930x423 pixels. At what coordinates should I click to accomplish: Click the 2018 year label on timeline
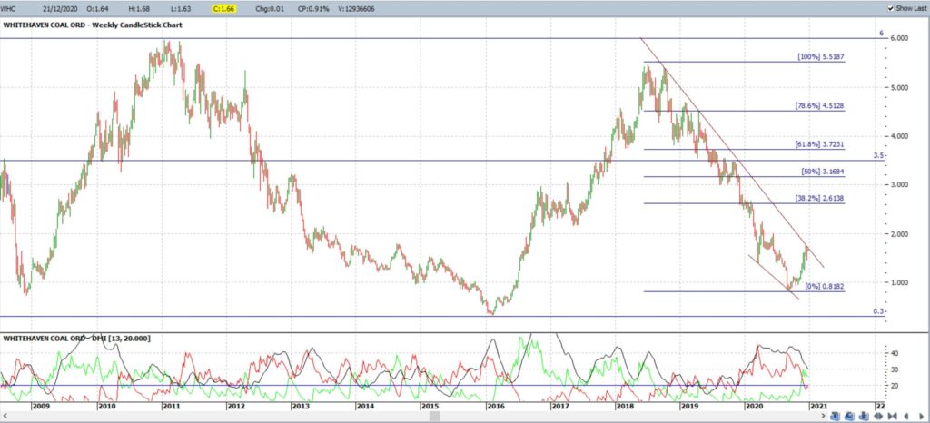click(625, 407)
